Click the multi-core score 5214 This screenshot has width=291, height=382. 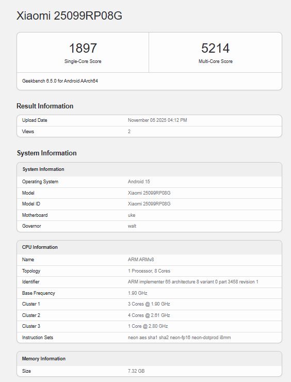pos(215,48)
